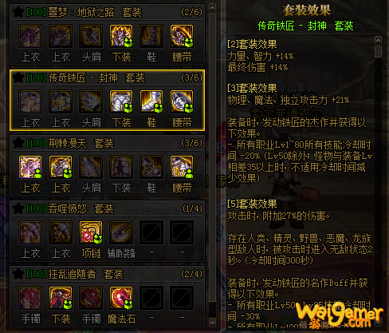389x333 pixels.
Task: Select the 腰带 belt icon in 传奇铁匠-封神 set
Action: click(x=182, y=101)
